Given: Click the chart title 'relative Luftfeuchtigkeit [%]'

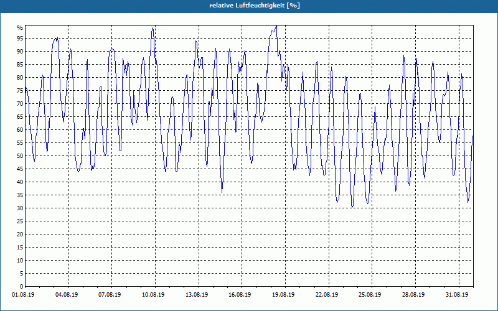Looking at the screenshot, I should coord(255,6).
